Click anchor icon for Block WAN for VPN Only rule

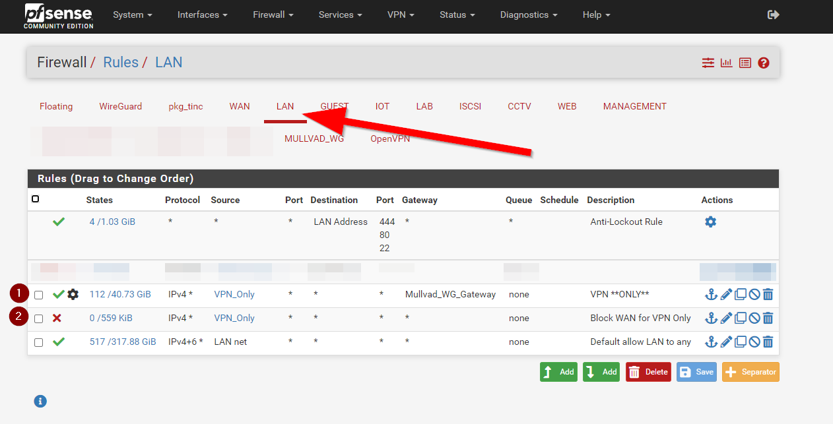[711, 318]
